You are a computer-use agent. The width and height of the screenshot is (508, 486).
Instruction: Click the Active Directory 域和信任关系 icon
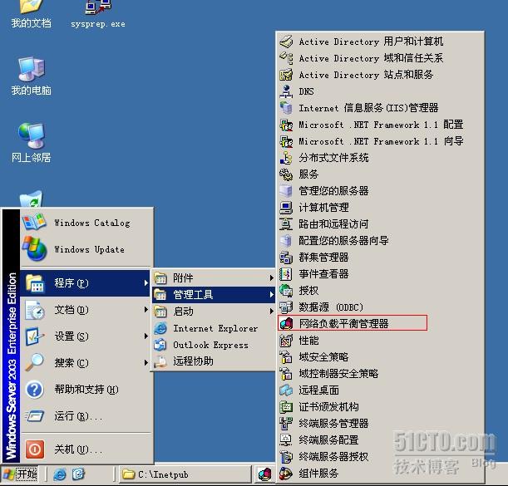click(286, 58)
